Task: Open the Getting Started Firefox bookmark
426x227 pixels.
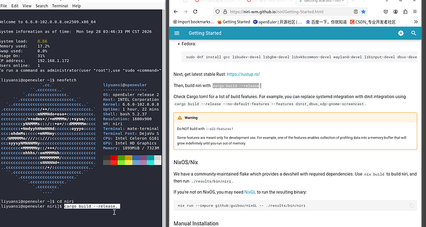Action: click(x=233, y=22)
